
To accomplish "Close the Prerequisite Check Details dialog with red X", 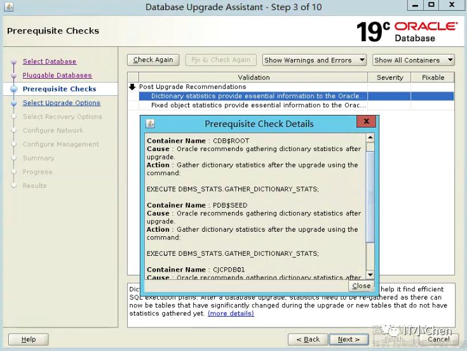I will [x=367, y=121].
